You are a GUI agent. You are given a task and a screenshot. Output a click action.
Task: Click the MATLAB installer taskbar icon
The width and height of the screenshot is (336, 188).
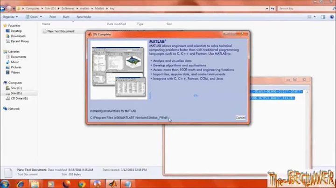coord(113,184)
